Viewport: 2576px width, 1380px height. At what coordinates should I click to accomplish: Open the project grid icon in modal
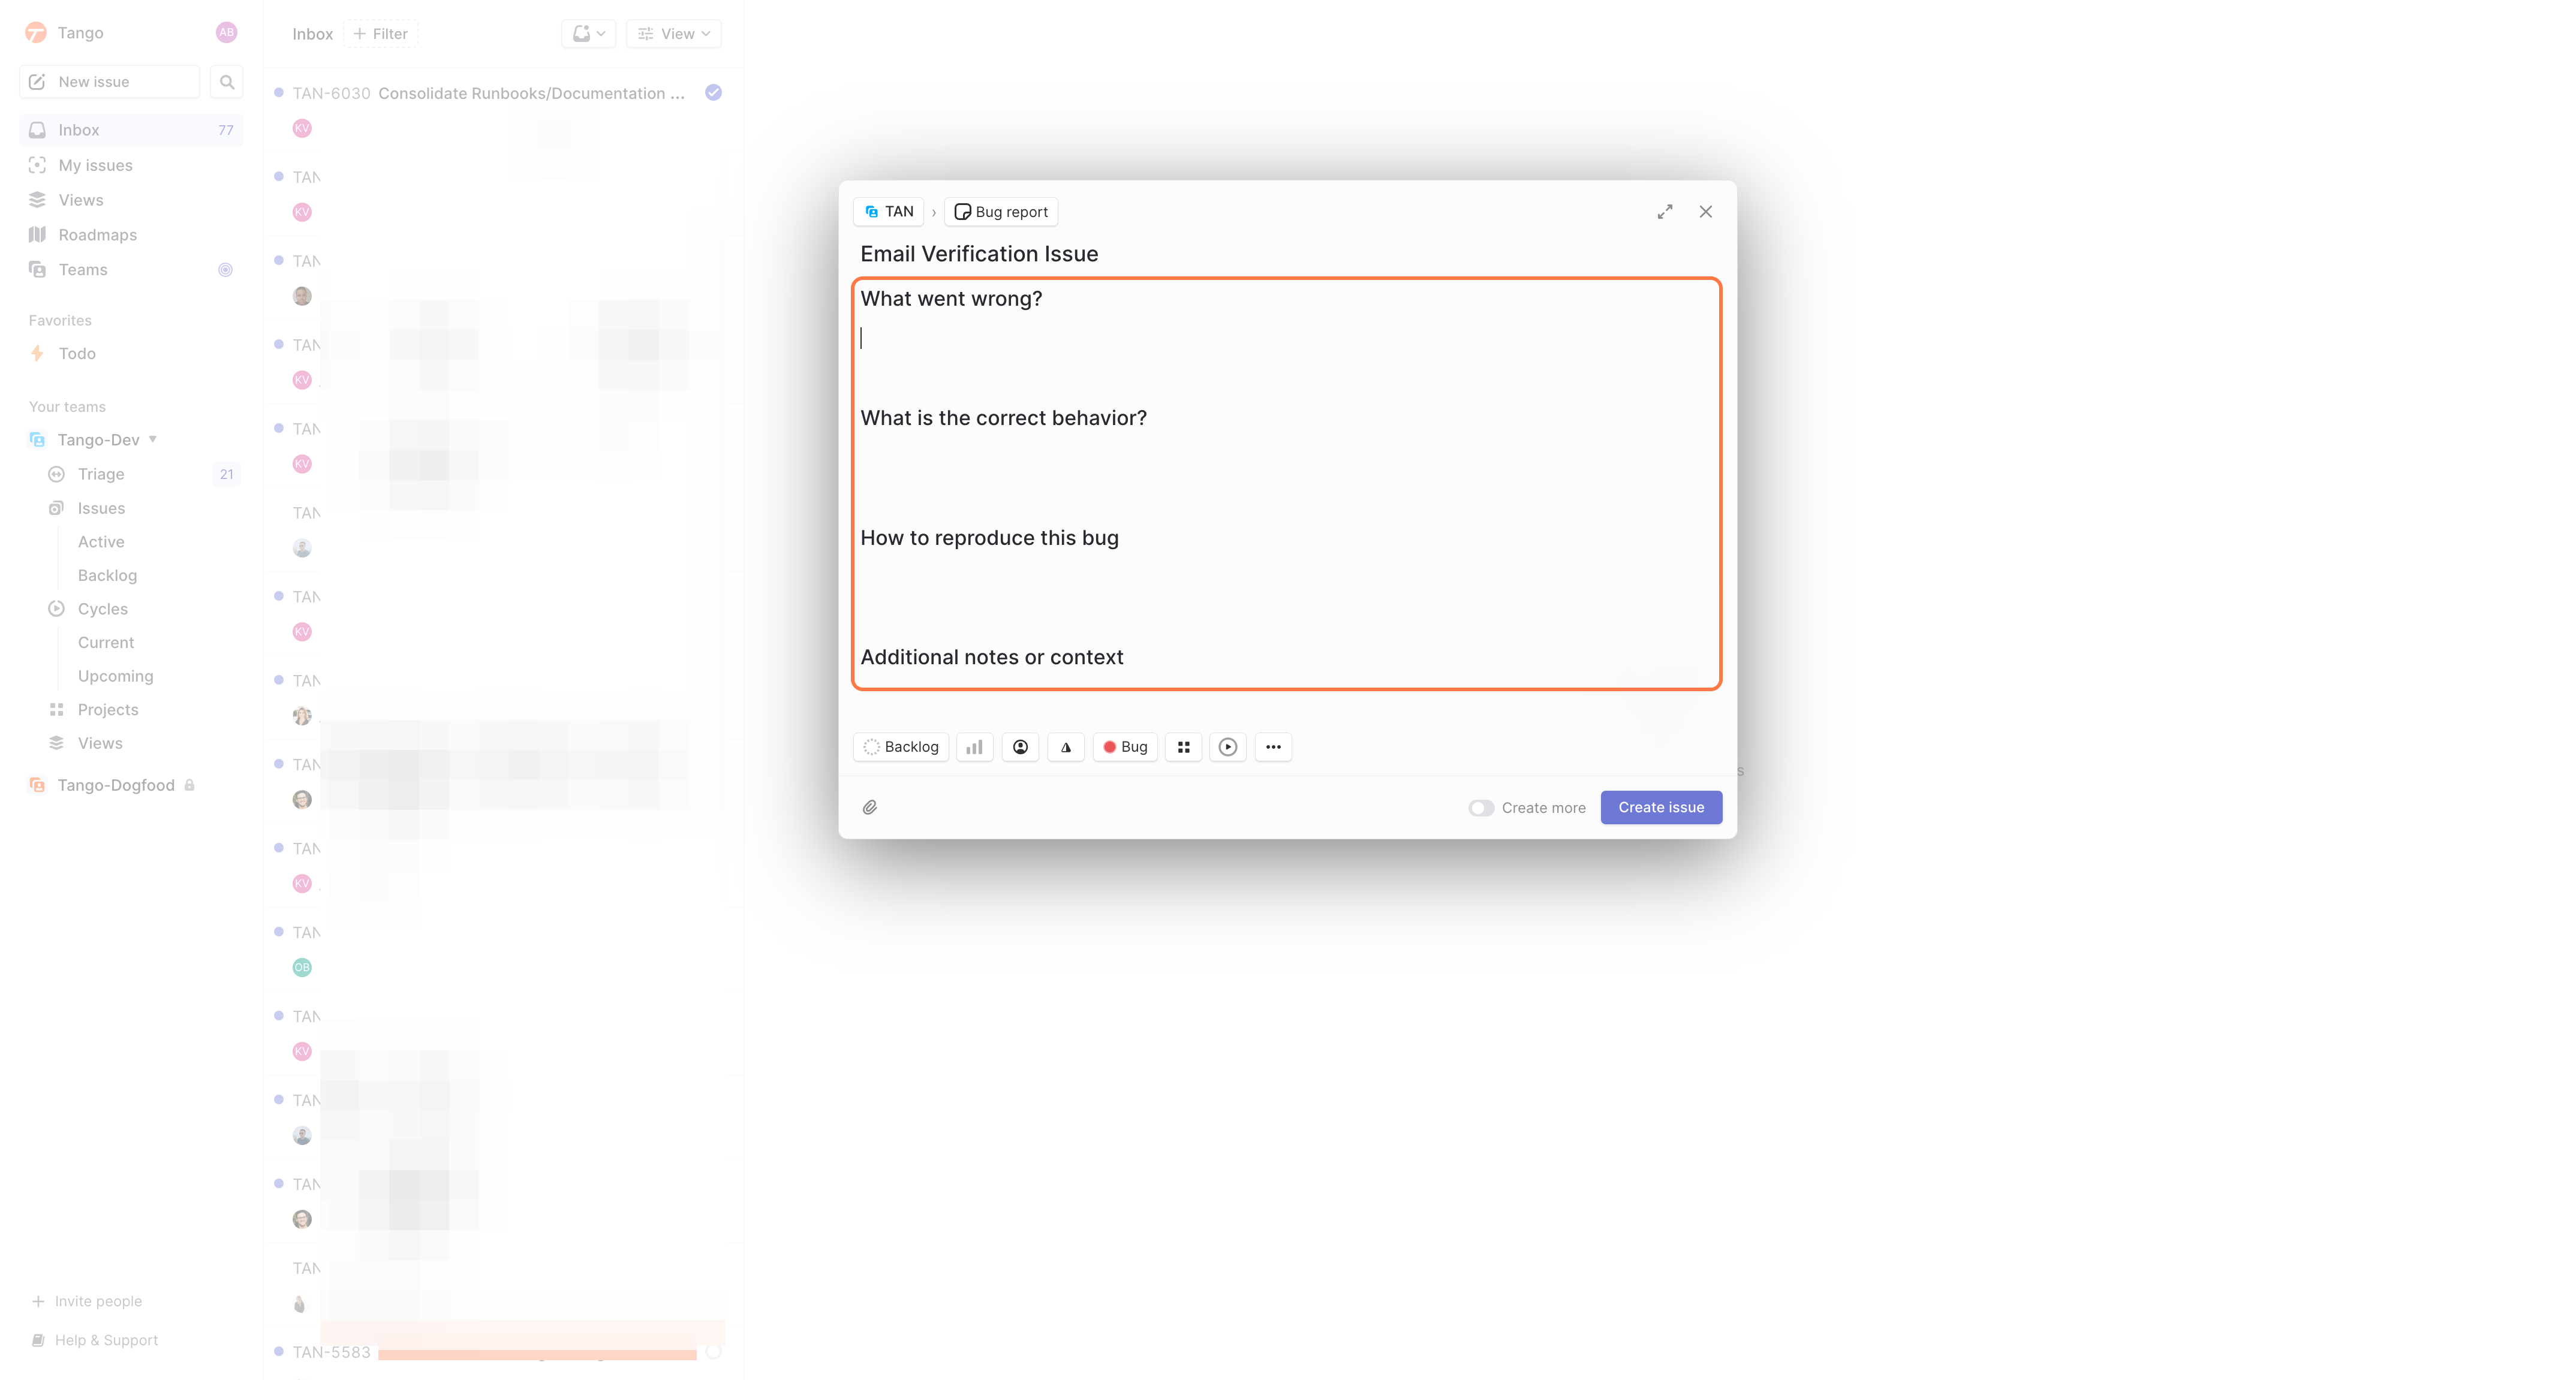(1183, 747)
